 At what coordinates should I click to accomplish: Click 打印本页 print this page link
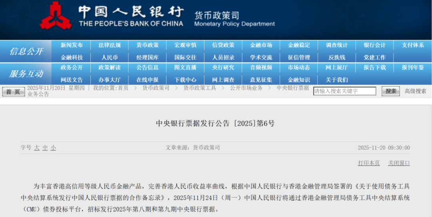368,163
